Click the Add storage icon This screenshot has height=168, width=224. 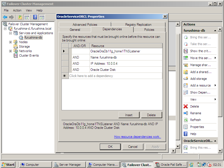click(x=186, y=79)
